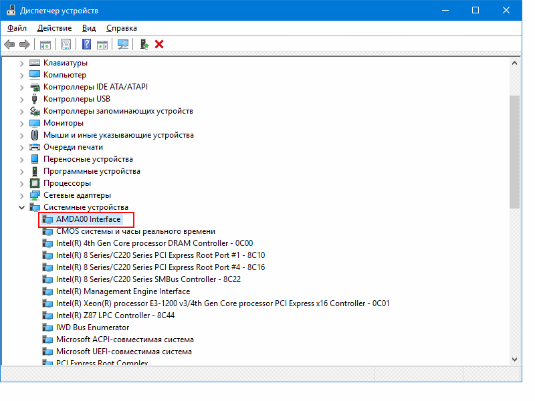This screenshot has width=535, height=401.
Task: Click the Back arrow toolbar icon
Action: pos(9,44)
